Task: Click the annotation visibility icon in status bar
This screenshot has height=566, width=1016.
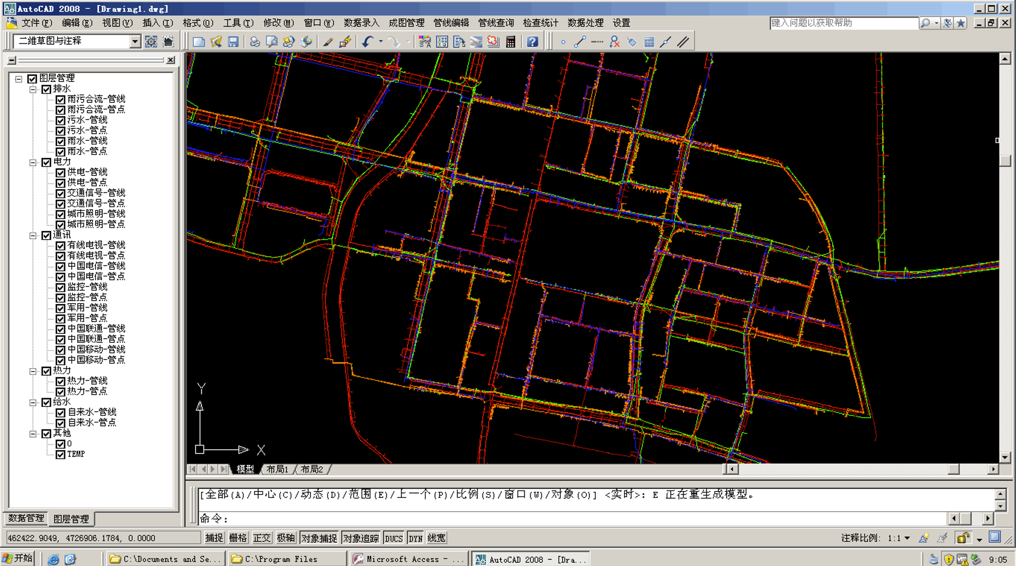Action: click(x=924, y=538)
